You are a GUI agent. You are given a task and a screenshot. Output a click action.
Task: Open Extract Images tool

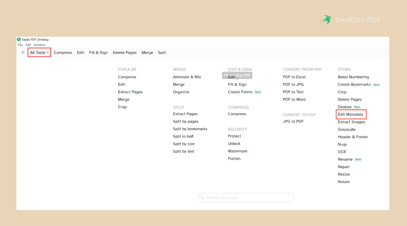(x=351, y=122)
